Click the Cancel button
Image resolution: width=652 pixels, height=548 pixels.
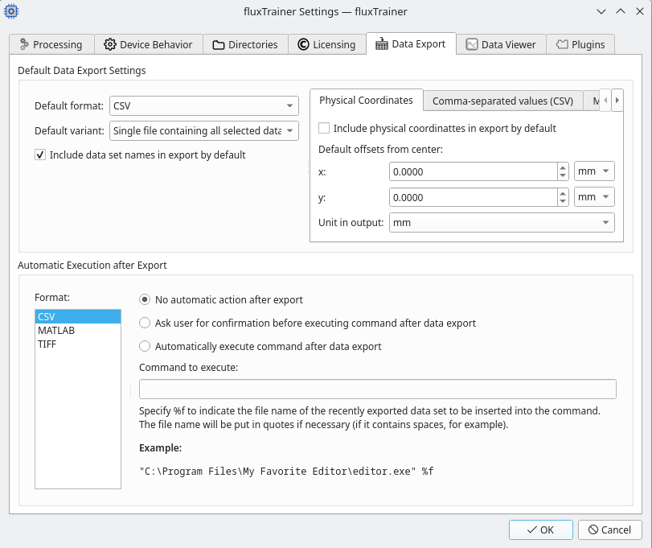[x=609, y=529]
